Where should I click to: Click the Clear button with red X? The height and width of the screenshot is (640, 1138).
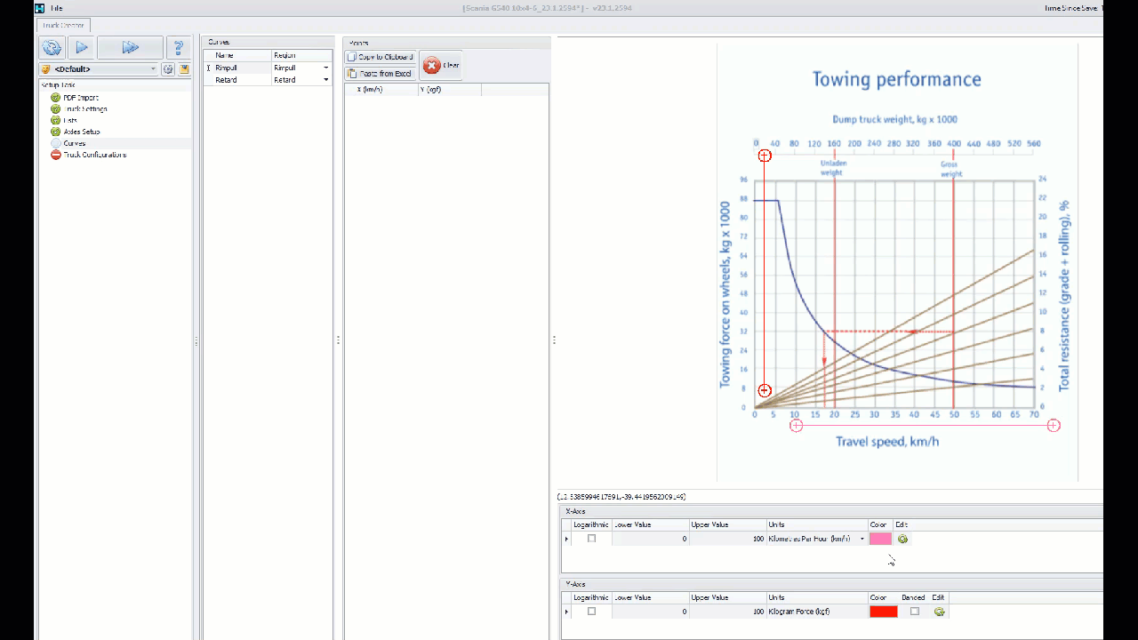click(441, 66)
